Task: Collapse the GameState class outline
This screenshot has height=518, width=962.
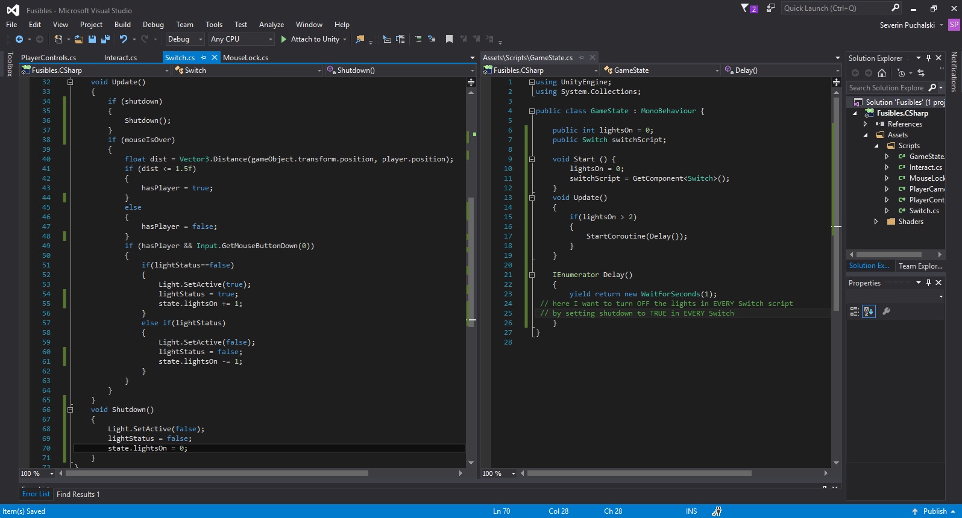Action: click(x=532, y=111)
